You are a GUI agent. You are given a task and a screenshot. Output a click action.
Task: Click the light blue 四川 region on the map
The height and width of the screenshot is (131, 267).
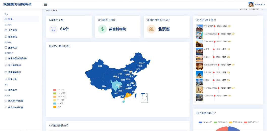pyautogui.click(x=116, y=85)
